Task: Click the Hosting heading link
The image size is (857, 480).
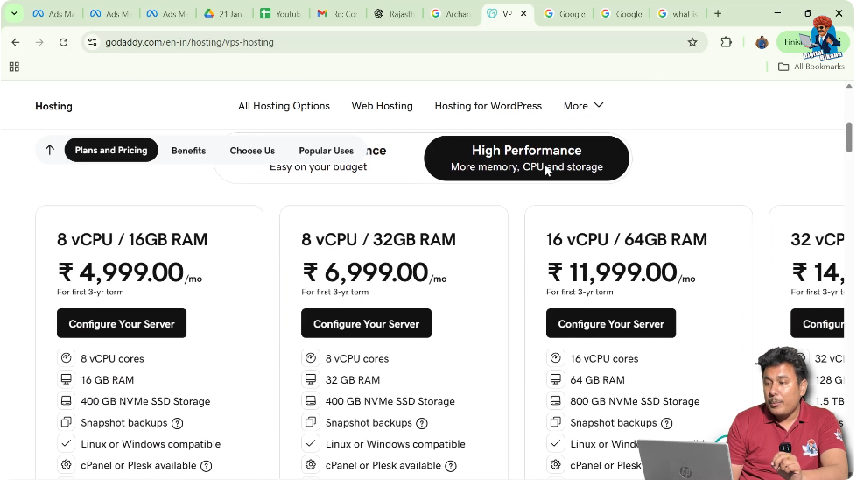Action: (x=53, y=107)
